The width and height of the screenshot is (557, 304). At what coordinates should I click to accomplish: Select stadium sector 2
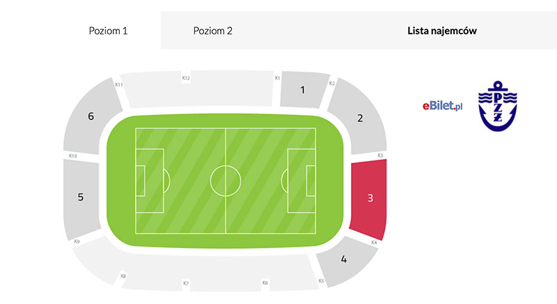(x=359, y=118)
